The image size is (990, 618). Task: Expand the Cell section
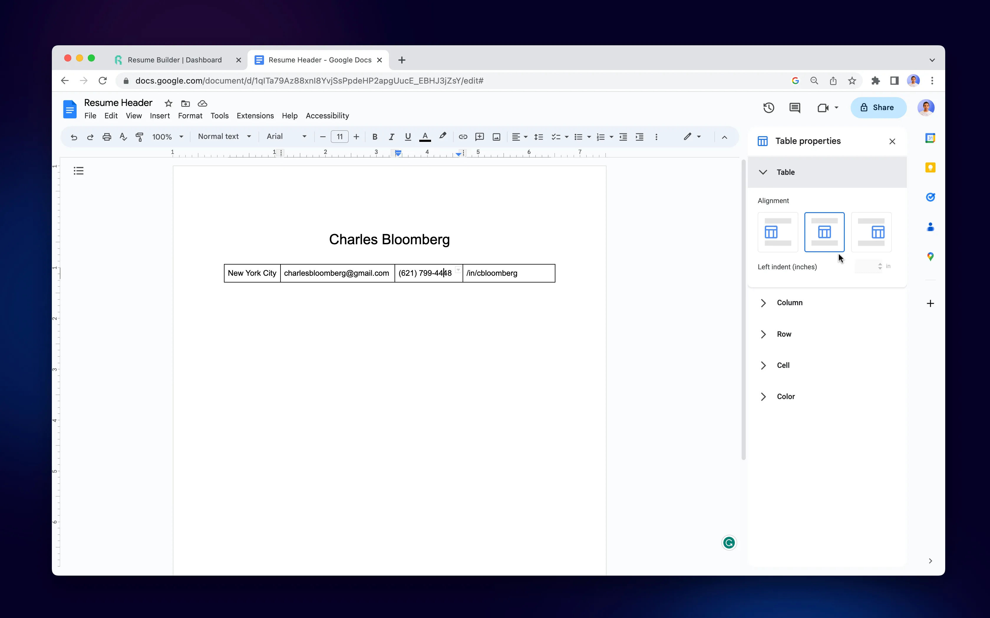[x=763, y=365]
